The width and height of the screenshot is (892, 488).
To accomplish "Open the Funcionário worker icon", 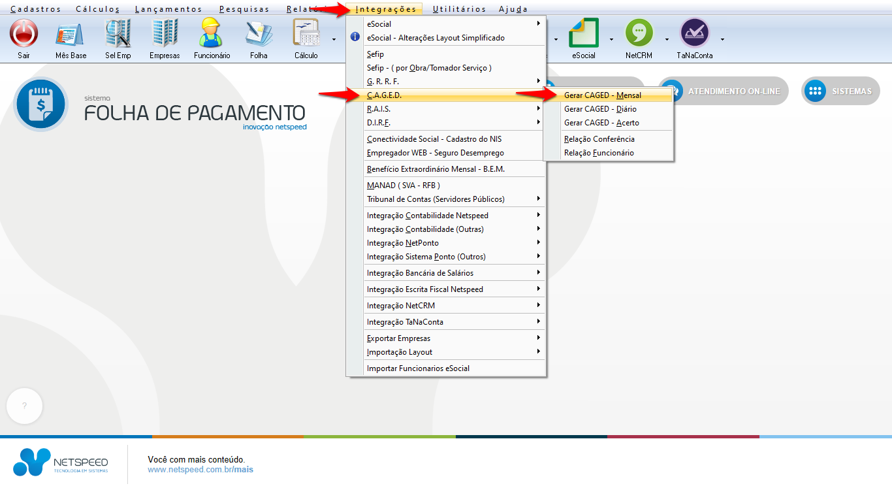I will click(212, 33).
